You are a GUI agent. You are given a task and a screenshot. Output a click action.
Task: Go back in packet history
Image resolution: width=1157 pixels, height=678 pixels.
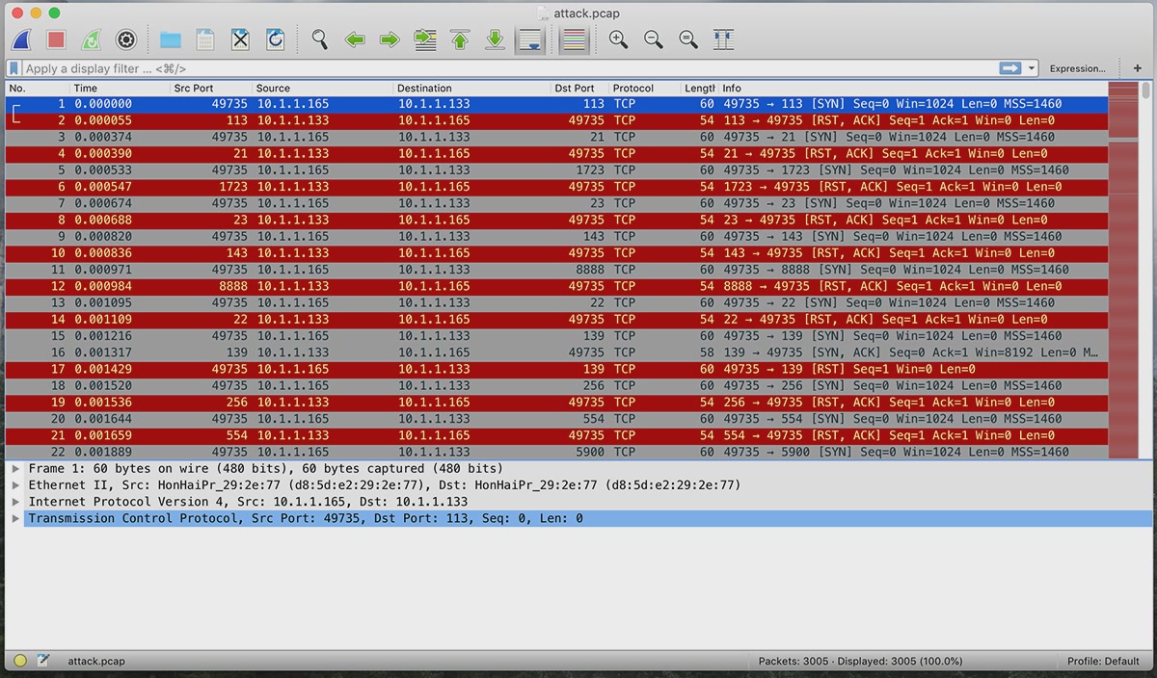355,39
